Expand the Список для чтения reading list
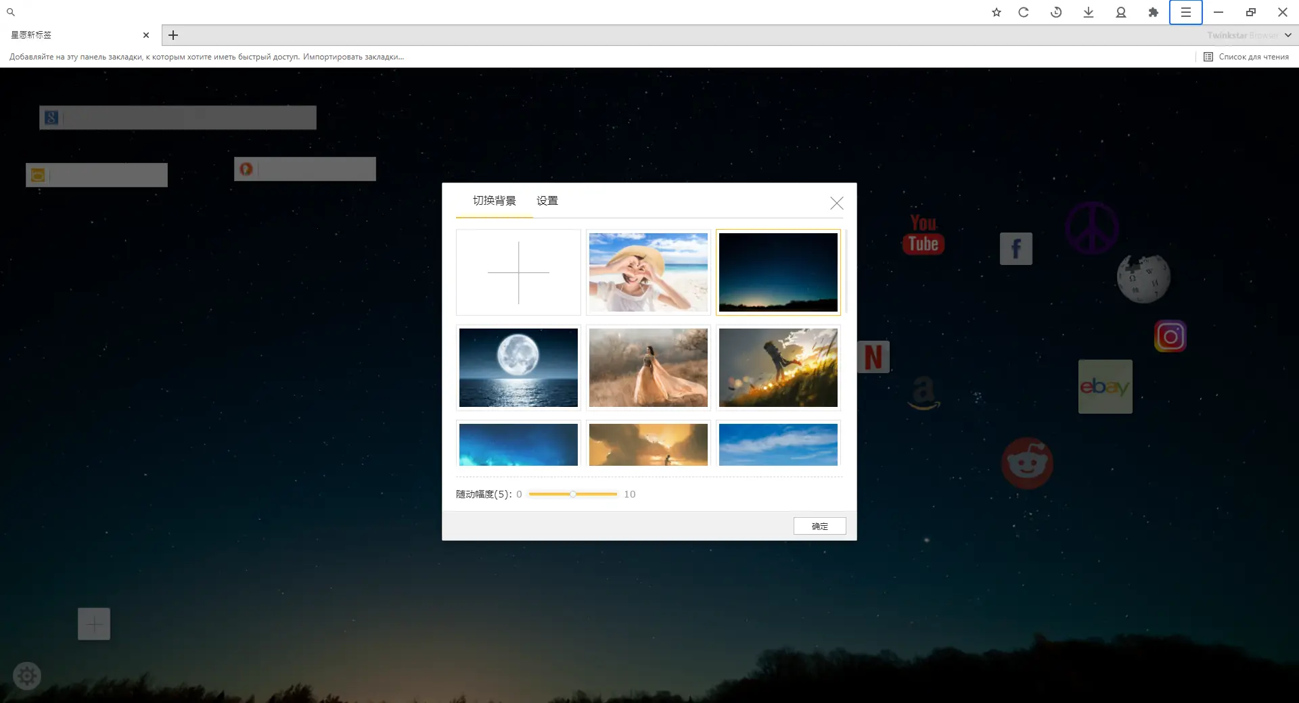This screenshot has height=703, width=1299. pyautogui.click(x=1247, y=57)
